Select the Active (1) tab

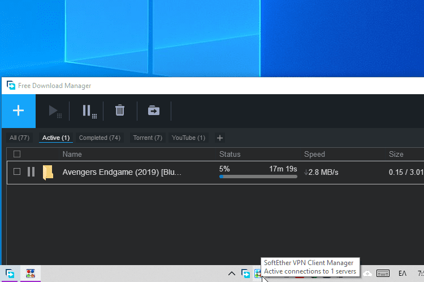(x=56, y=138)
